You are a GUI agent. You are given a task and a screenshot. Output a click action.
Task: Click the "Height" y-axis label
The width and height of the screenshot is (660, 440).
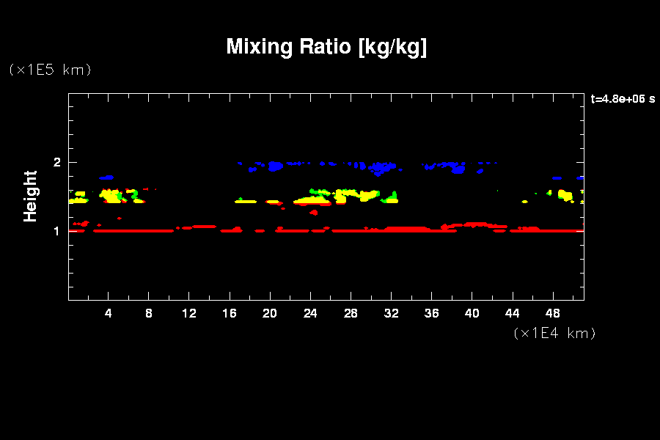pyautogui.click(x=31, y=196)
